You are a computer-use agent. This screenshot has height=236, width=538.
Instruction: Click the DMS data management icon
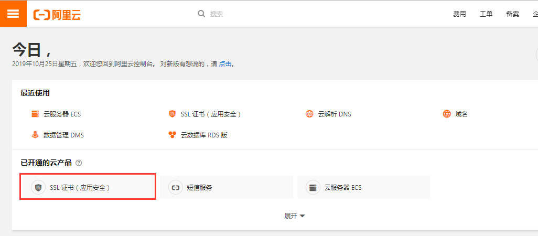(35, 135)
